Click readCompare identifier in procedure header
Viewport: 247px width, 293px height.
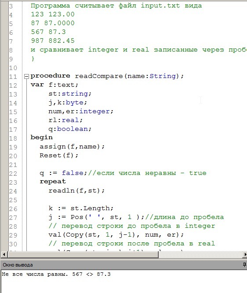[x=99, y=76]
